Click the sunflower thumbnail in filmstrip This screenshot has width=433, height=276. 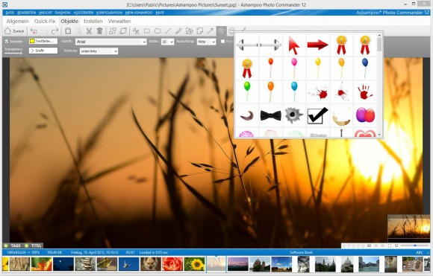(x=195, y=264)
